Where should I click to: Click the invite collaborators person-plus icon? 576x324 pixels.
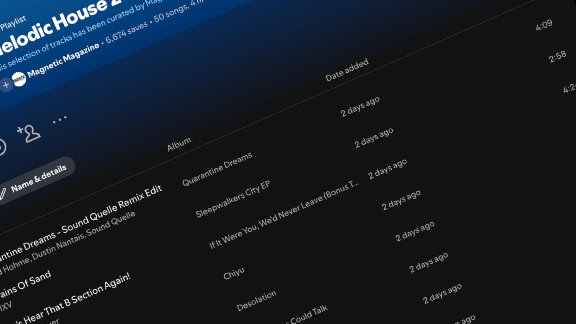coord(29,134)
